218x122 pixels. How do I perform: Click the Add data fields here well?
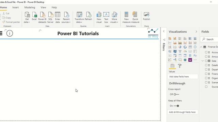183,77
